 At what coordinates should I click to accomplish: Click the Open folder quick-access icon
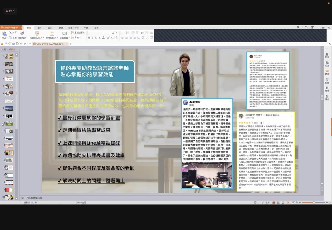[x=2, y=44]
